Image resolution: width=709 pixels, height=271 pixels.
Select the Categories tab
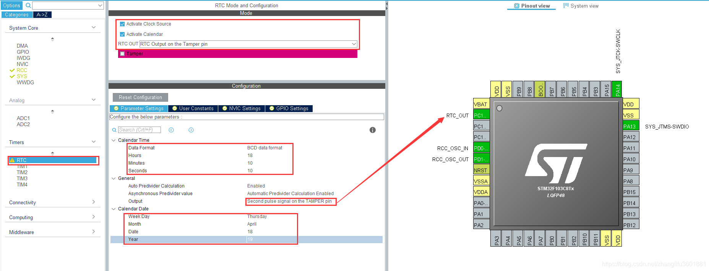(17, 14)
